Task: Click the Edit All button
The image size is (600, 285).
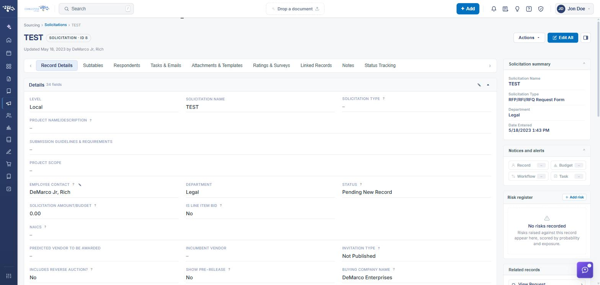Action: [562, 38]
